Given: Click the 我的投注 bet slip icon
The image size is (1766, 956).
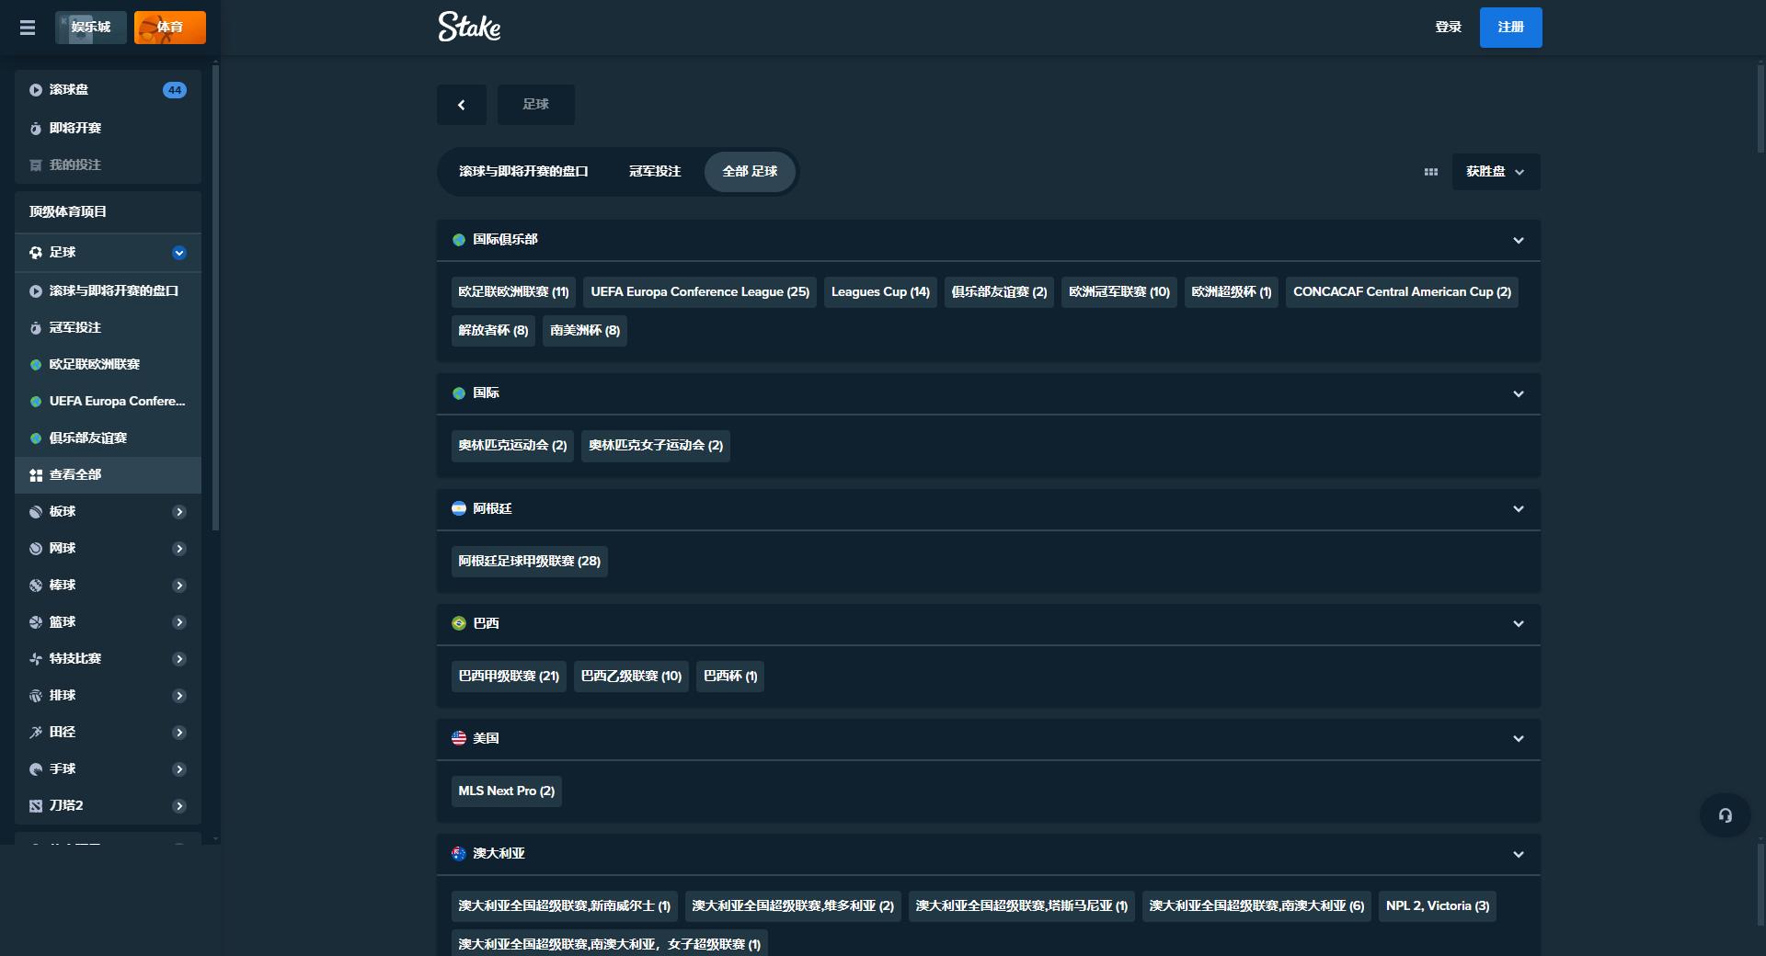Looking at the screenshot, I should [36, 165].
